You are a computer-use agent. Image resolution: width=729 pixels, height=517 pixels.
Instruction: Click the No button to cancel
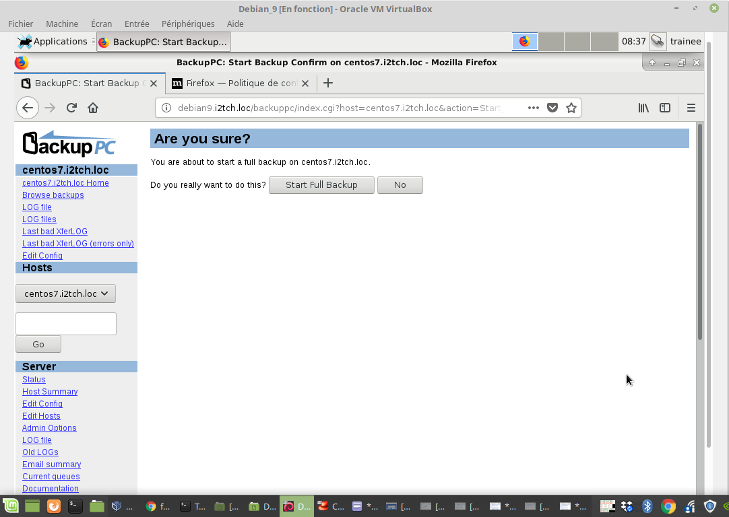pyautogui.click(x=400, y=185)
